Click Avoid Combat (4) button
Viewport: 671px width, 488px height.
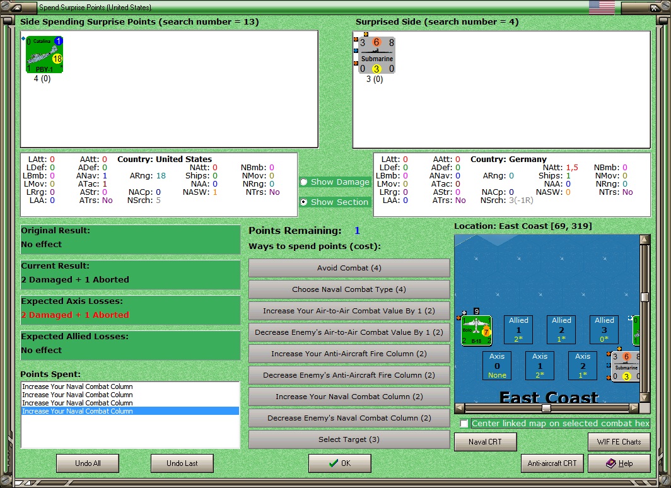[349, 268]
